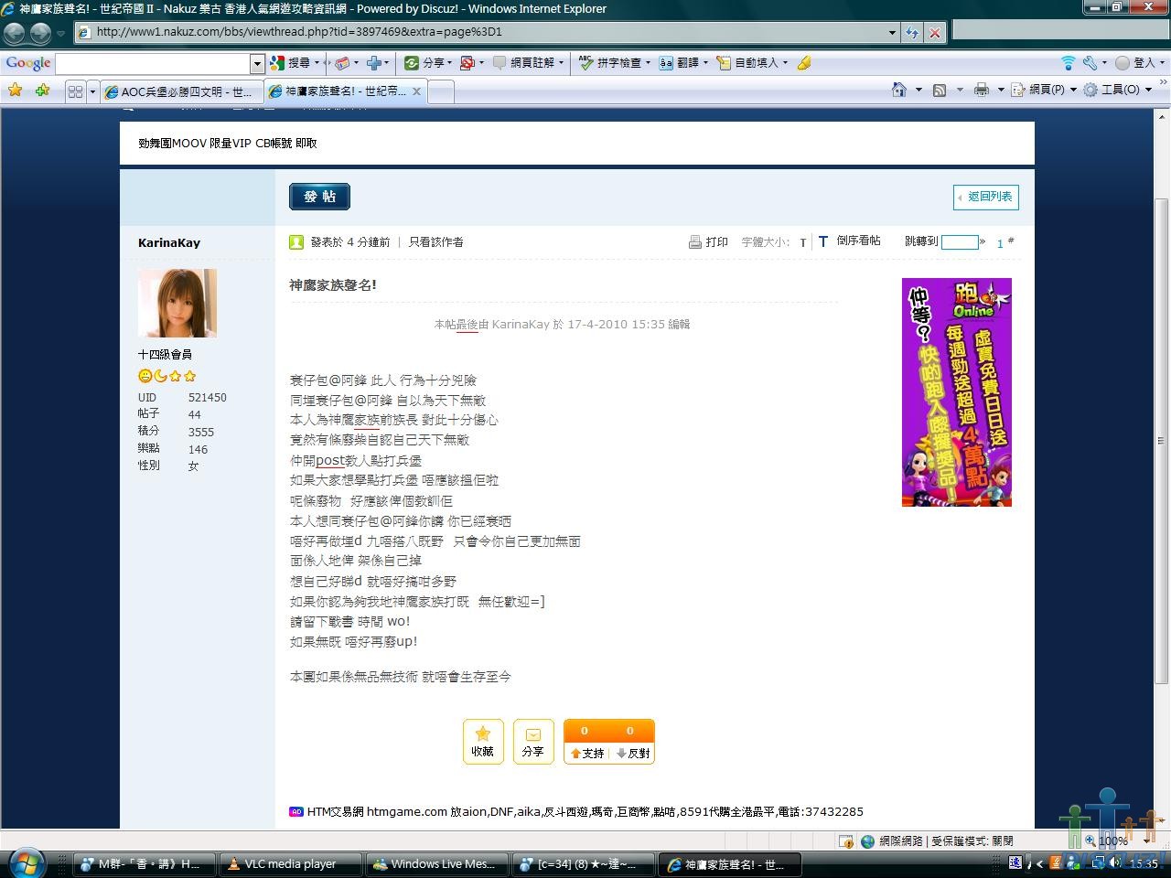The image size is (1171, 878).
Task: Click the 返回列表 link
Action: [x=985, y=197]
